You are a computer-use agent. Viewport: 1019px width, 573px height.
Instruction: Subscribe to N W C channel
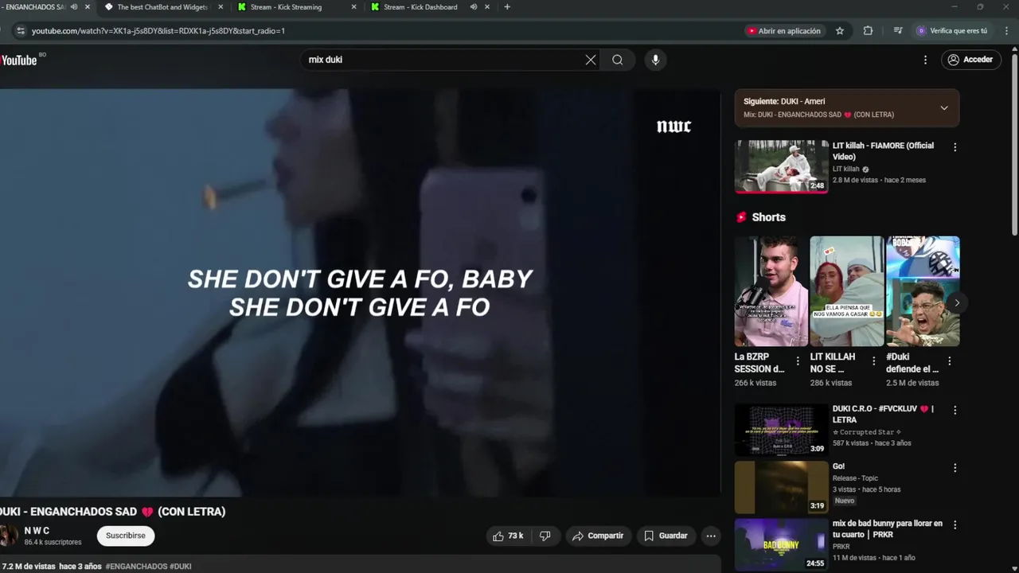click(x=126, y=536)
